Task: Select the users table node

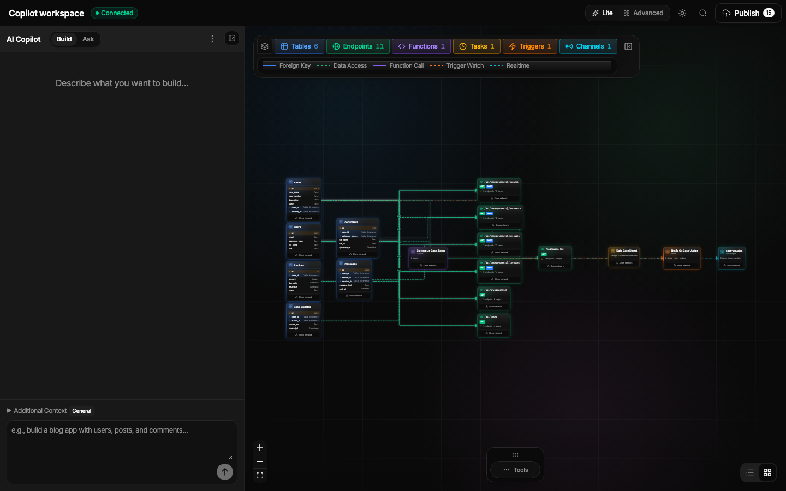Action: [303, 241]
